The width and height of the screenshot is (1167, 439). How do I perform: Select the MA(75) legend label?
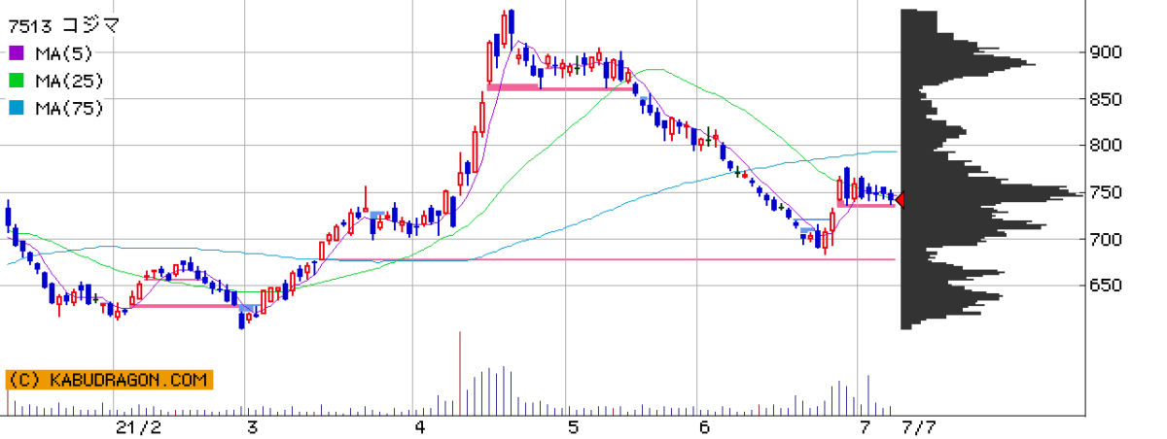pyautogui.click(x=69, y=109)
